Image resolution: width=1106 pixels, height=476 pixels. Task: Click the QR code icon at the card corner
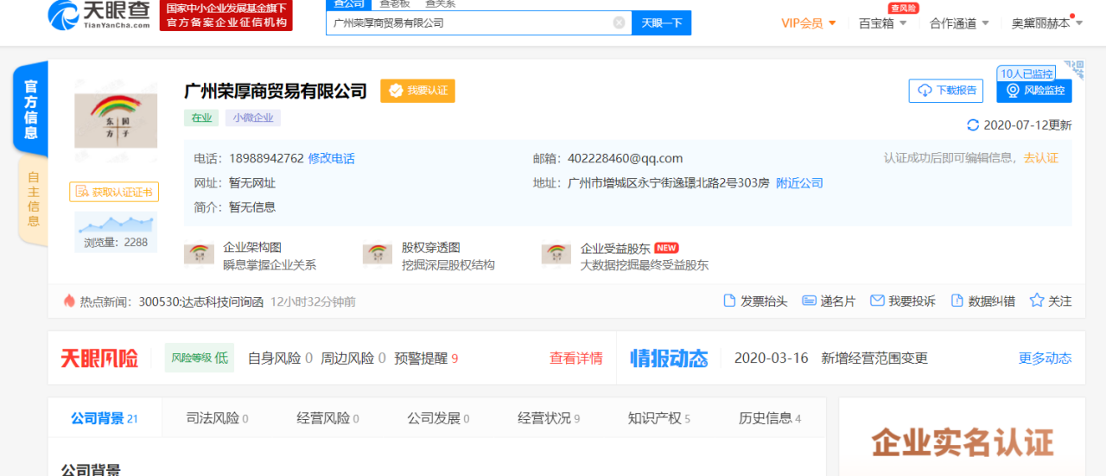point(1074,69)
